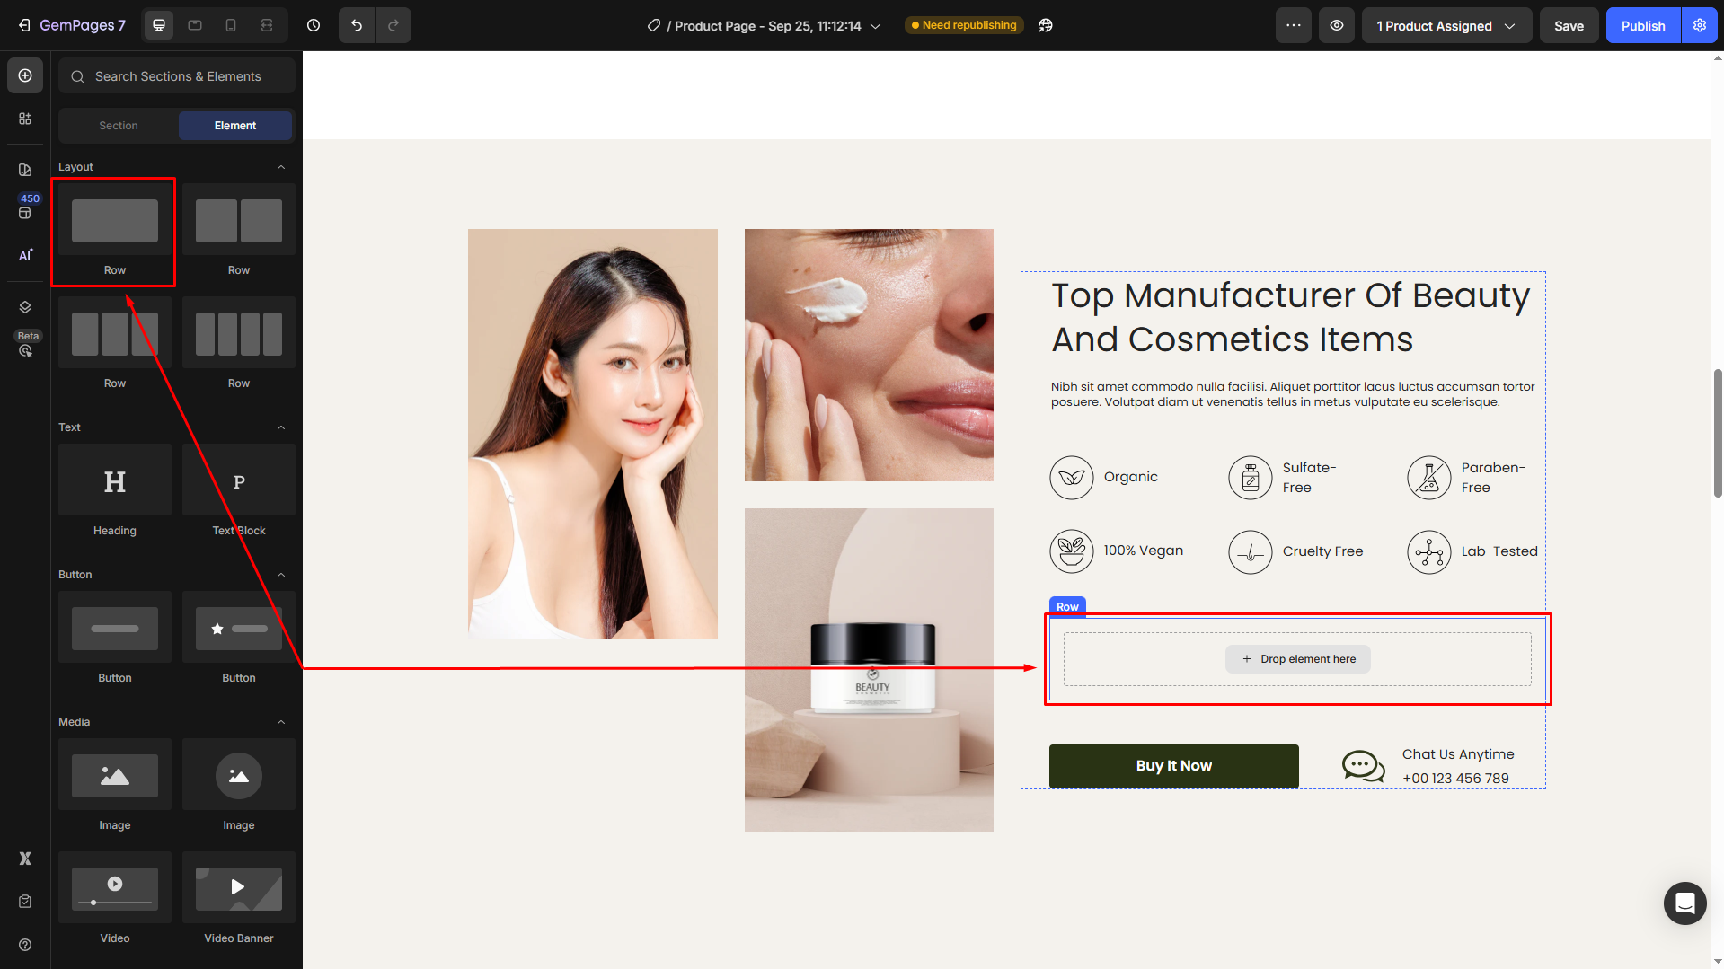Click the Save button
1724x969 pixels.
(1569, 25)
